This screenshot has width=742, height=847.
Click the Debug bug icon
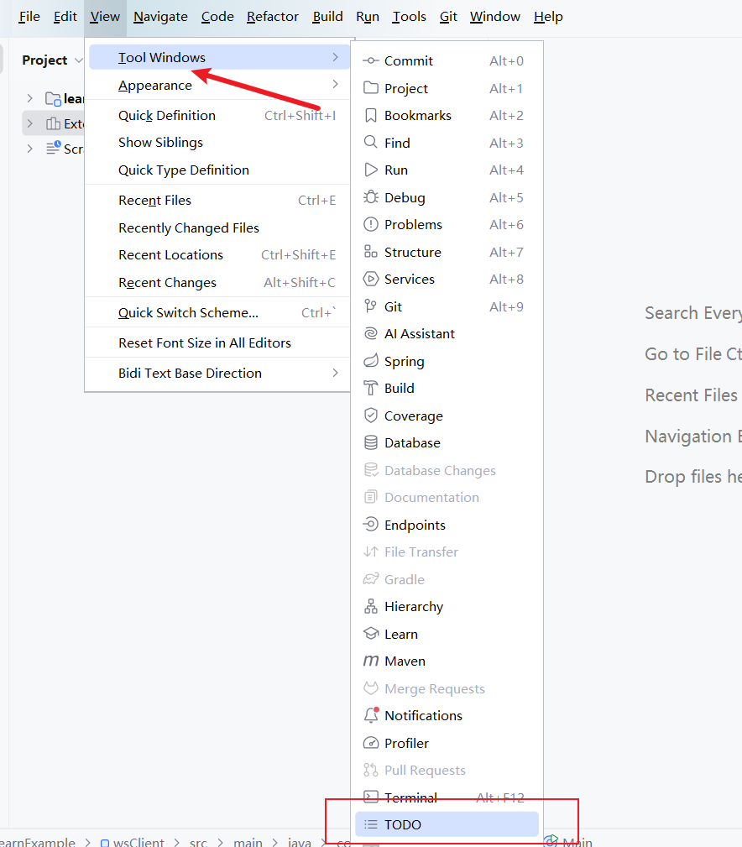[x=370, y=197]
